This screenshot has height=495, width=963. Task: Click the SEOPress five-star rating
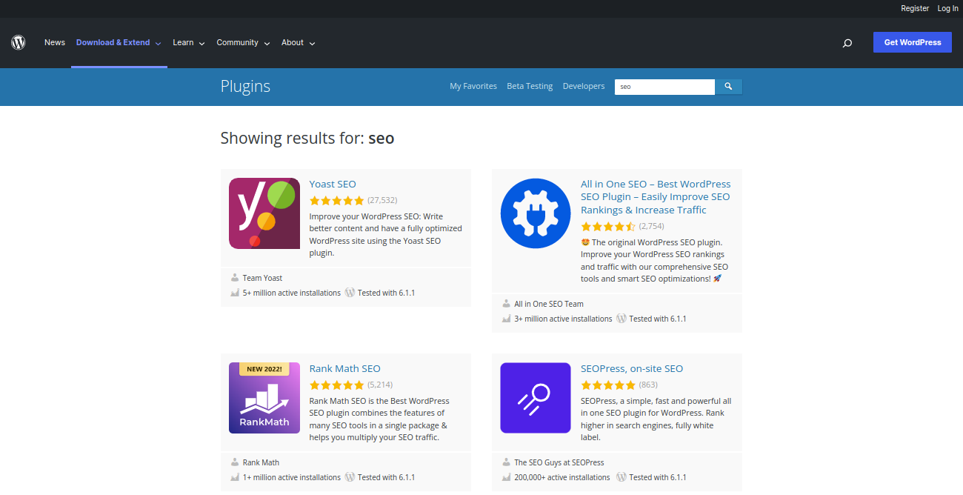tap(608, 385)
